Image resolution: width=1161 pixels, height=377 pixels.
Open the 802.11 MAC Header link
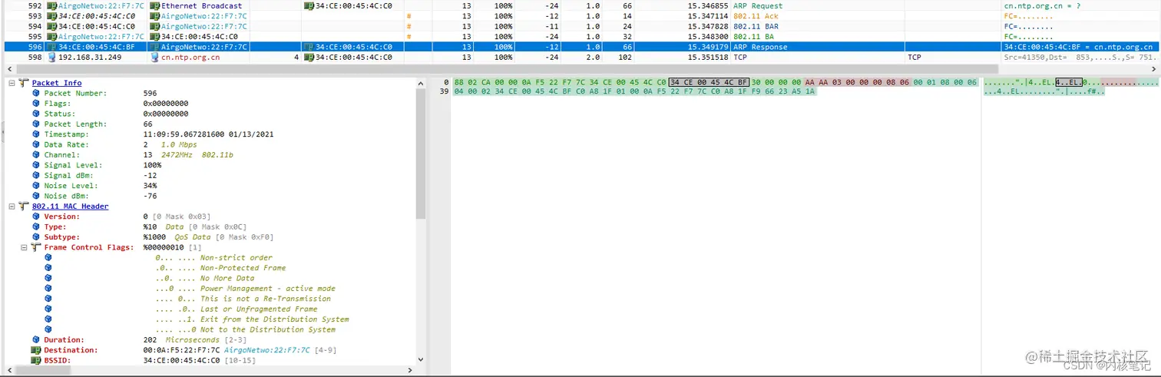[71, 207]
